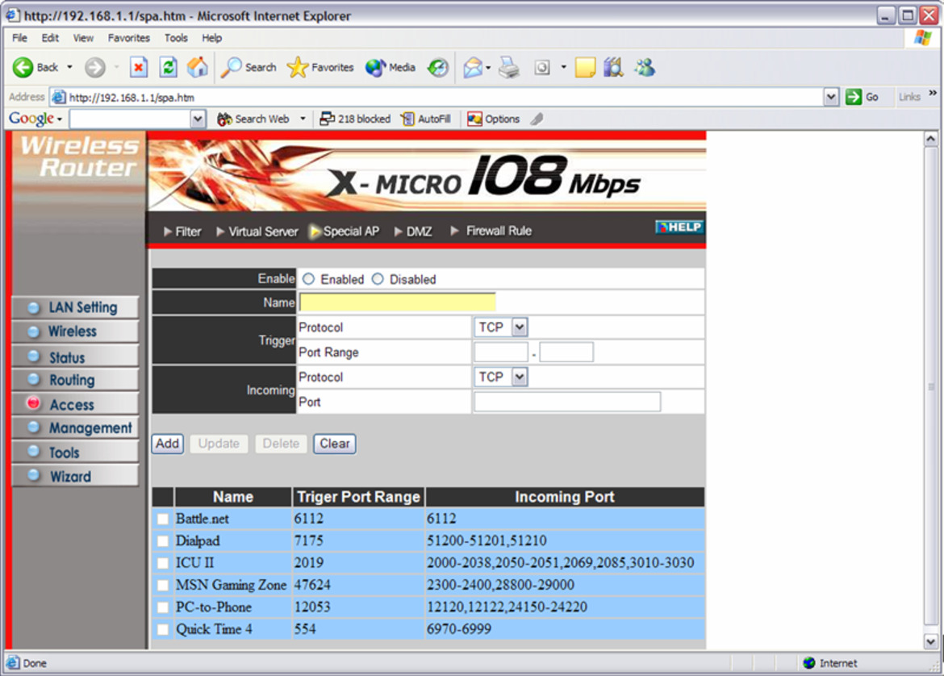The width and height of the screenshot is (944, 676).
Task: Click the yellow note toolbar icon
Action: (585, 68)
